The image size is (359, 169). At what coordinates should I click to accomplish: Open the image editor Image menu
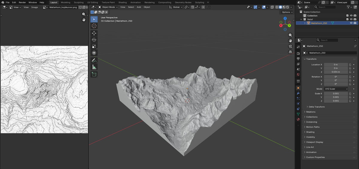[x=35, y=7]
